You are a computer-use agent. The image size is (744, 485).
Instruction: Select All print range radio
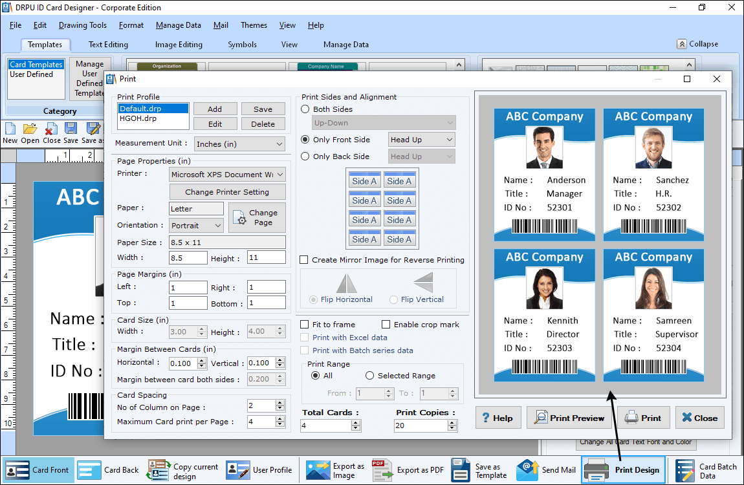(315, 376)
